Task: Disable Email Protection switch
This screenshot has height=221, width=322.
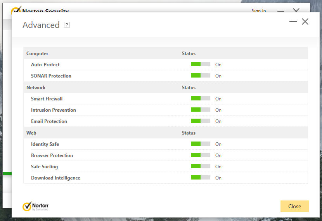Action: click(x=201, y=121)
